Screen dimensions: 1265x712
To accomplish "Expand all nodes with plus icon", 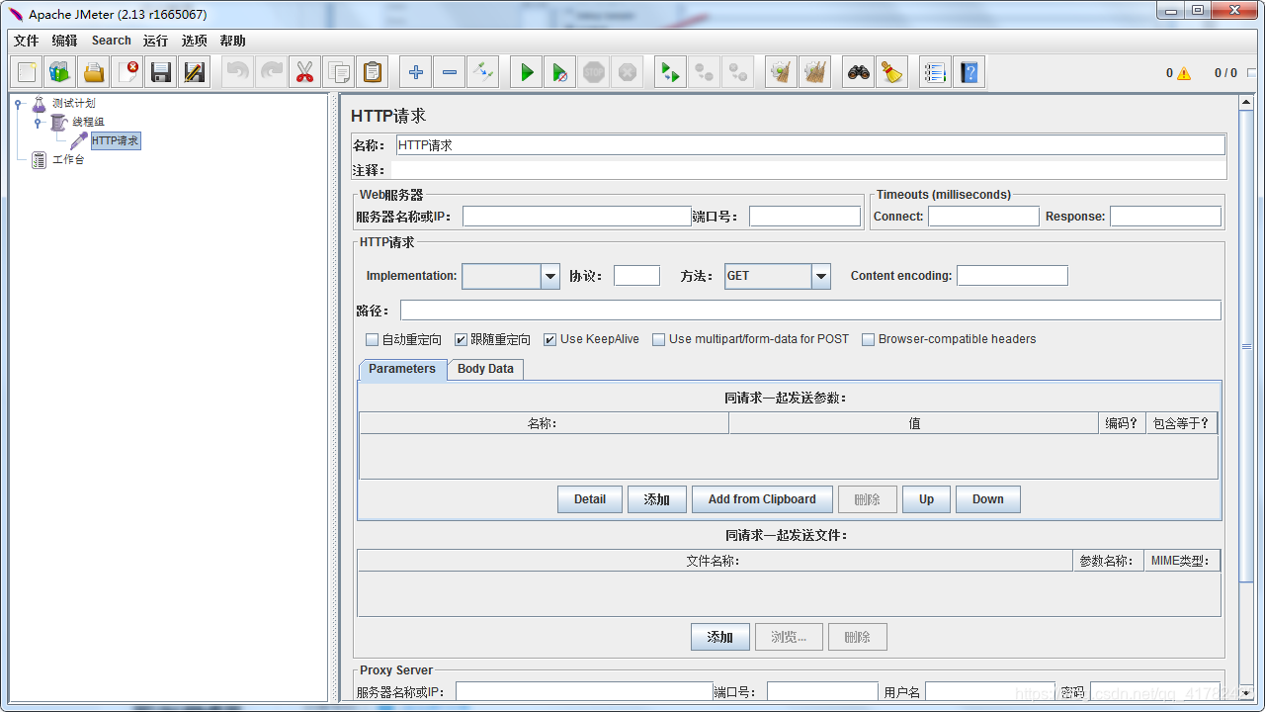I will pyautogui.click(x=416, y=72).
